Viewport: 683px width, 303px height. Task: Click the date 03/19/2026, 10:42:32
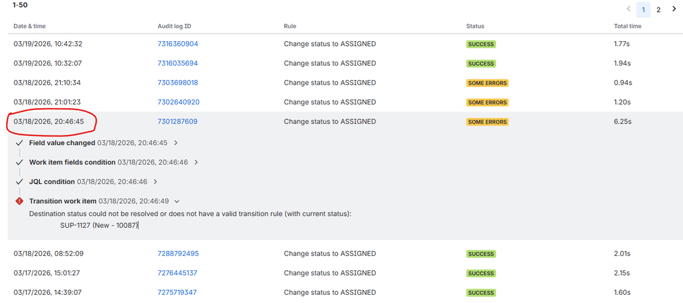pyautogui.click(x=48, y=44)
